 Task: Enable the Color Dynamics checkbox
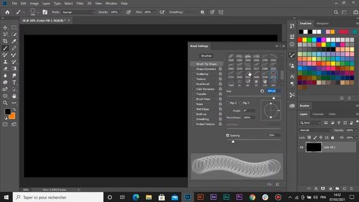[x=194, y=89]
